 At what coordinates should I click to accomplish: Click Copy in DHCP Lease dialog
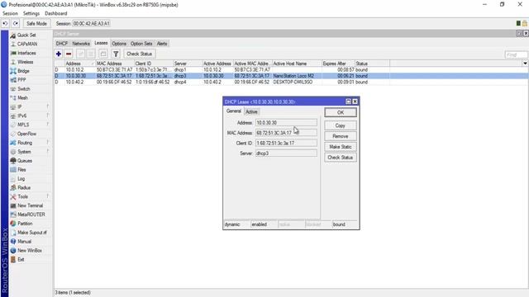341,125
